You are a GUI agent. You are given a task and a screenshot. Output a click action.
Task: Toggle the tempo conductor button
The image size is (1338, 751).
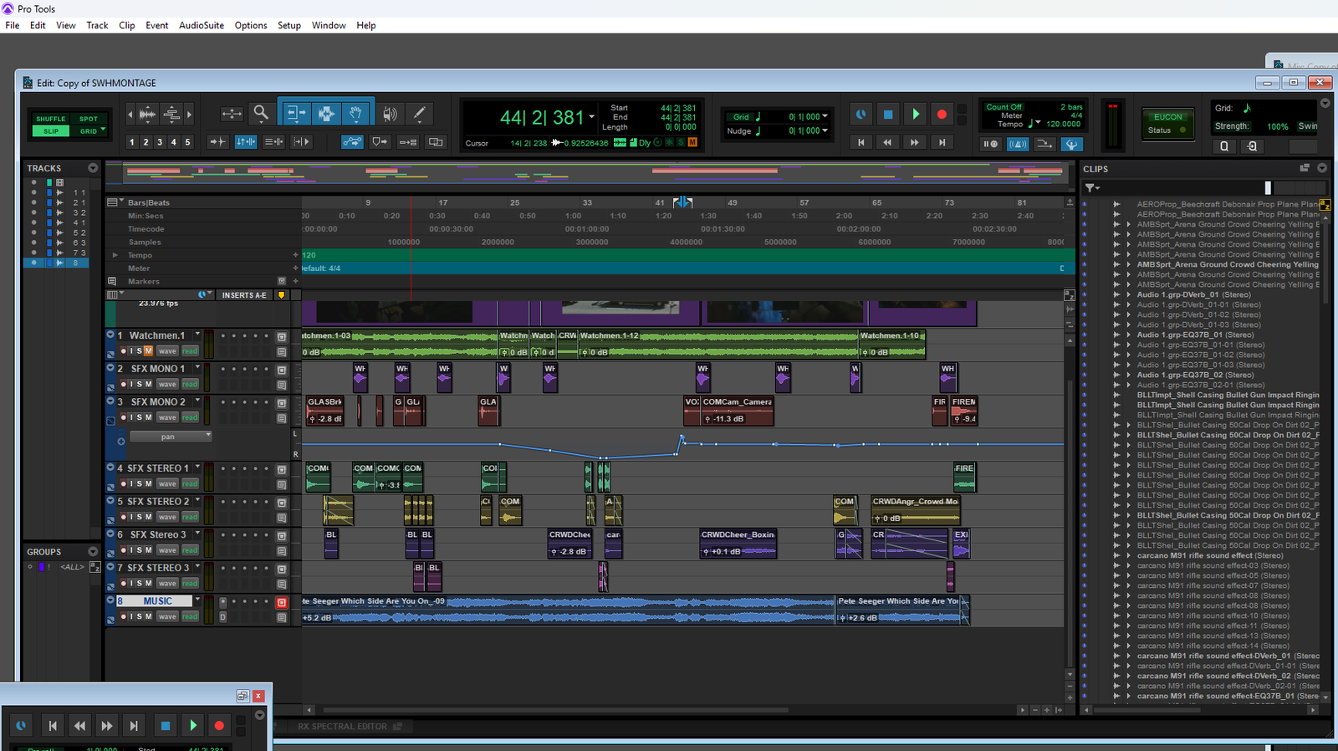tap(1071, 144)
